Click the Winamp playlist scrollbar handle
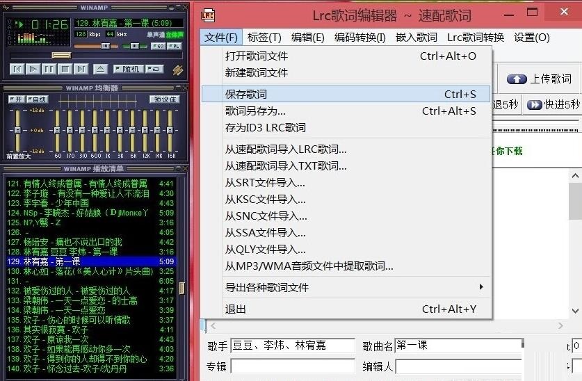 [x=182, y=288]
